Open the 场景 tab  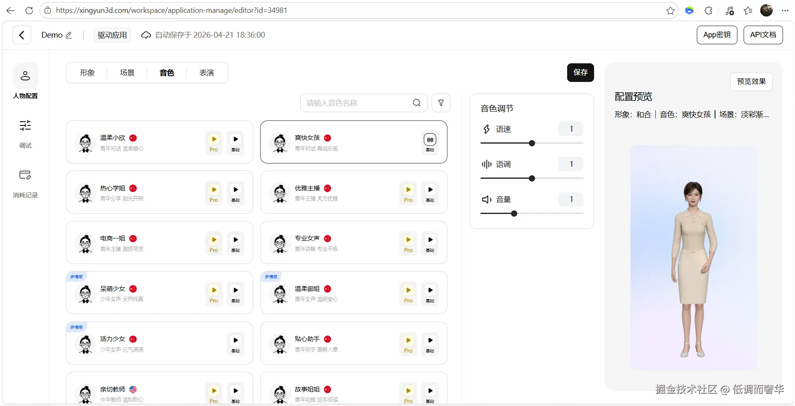127,73
